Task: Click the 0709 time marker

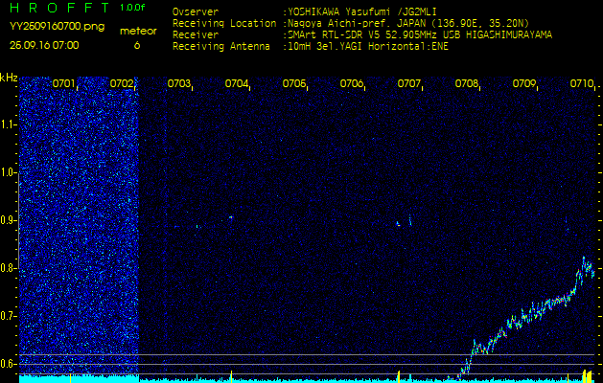Action: tap(523, 83)
